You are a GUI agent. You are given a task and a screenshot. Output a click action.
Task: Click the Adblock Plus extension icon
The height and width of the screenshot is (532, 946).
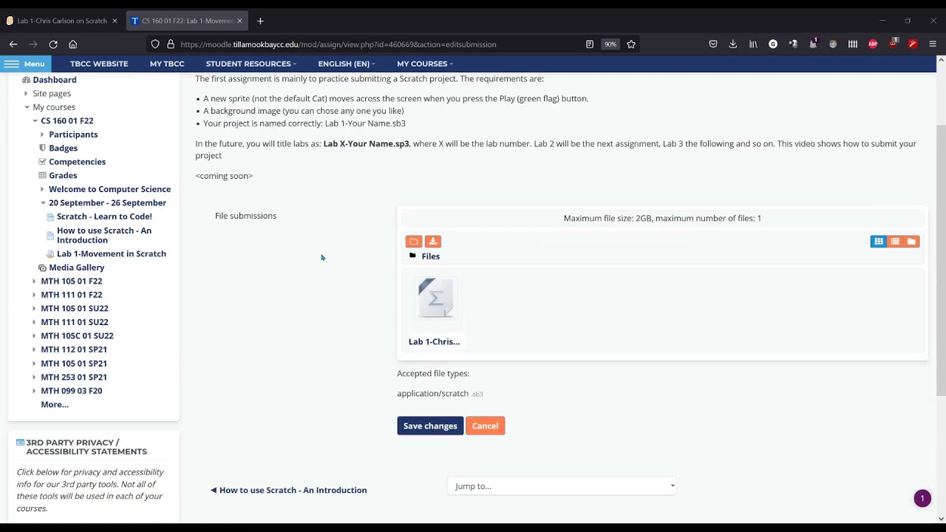pyautogui.click(x=873, y=44)
